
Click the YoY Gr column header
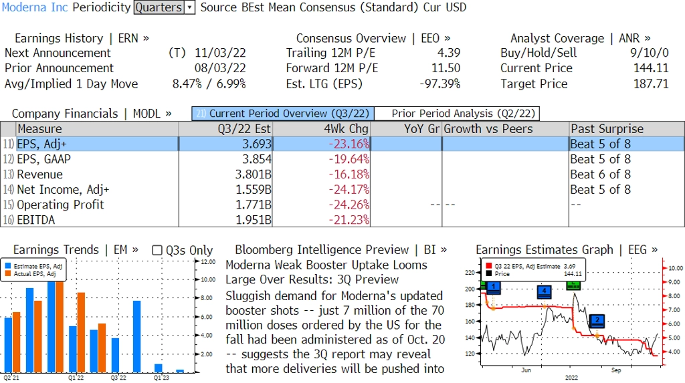406,129
